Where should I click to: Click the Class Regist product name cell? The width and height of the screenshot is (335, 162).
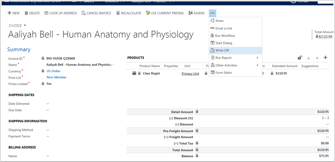pos(152,73)
